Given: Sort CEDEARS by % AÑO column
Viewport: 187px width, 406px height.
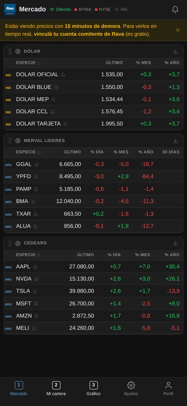Looking at the screenshot, I should coord(172,255).
